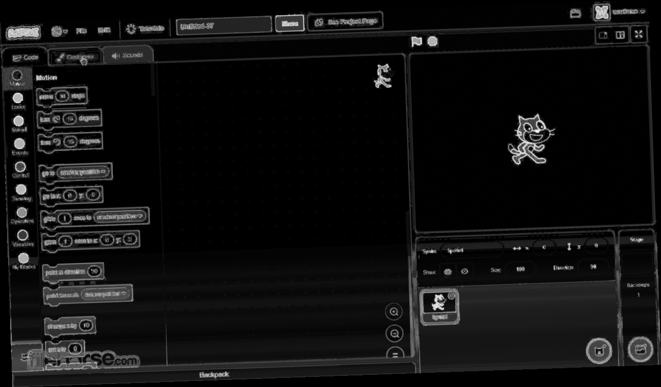661x387 pixels.
Task: Open random position dropdown in go to block
Action: pos(83,172)
